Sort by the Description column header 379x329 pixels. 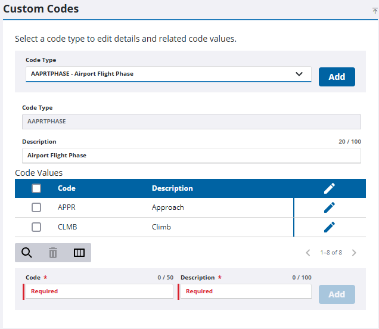[x=172, y=188]
